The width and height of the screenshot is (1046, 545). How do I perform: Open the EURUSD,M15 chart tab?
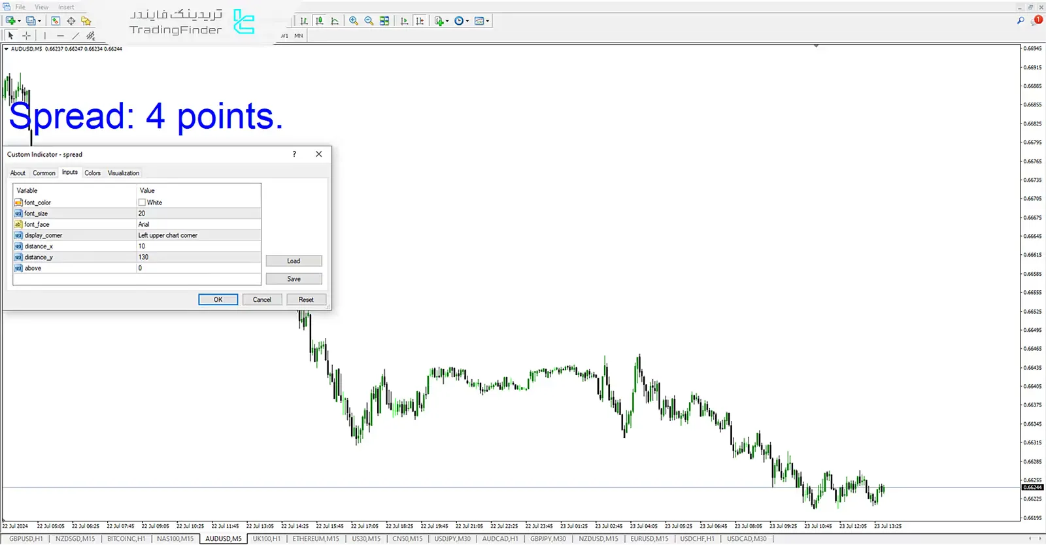point(649,539)
